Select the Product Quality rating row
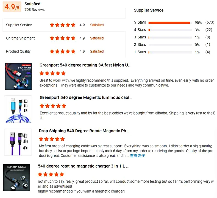 tap(64, 51)
